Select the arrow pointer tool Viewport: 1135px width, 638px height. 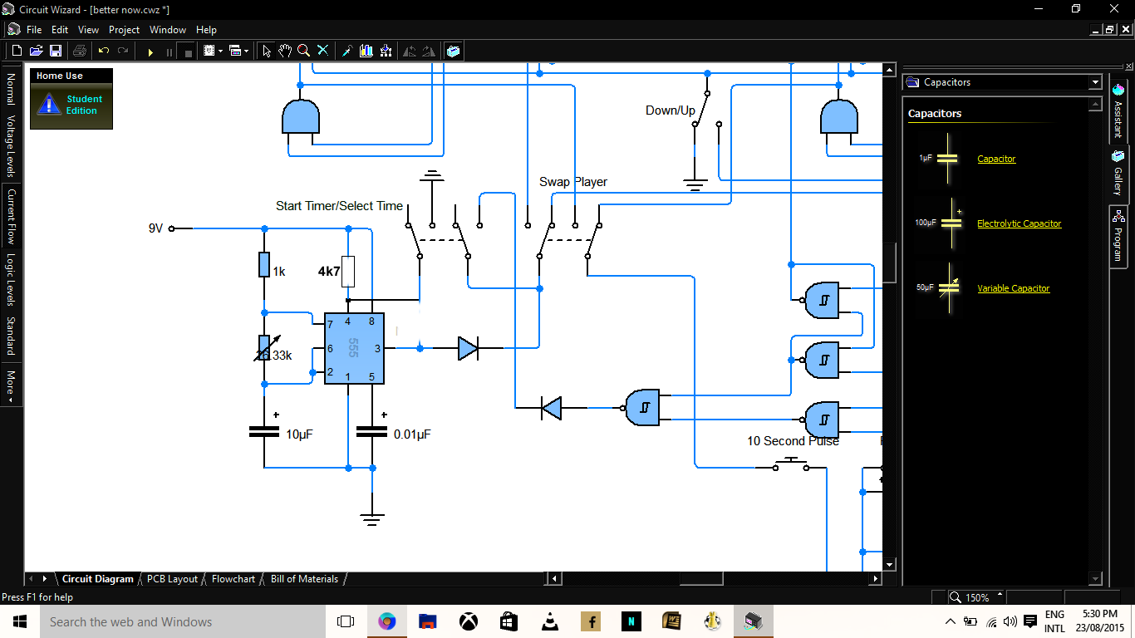pos(266,51)
